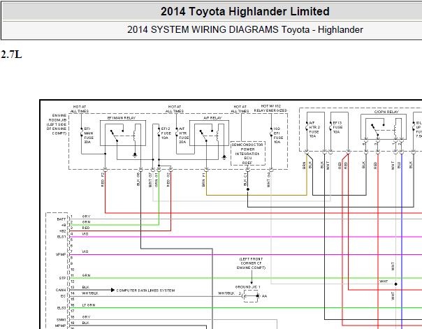Click the 'BLK C1' wire label
This screenshot has width=422, height=329.
[x=245, y=180]
